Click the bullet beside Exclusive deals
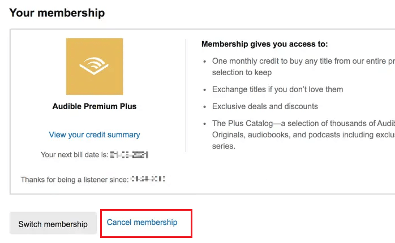Image resolution: width=395 pixels, height=243 pixels. click(205, 107)
